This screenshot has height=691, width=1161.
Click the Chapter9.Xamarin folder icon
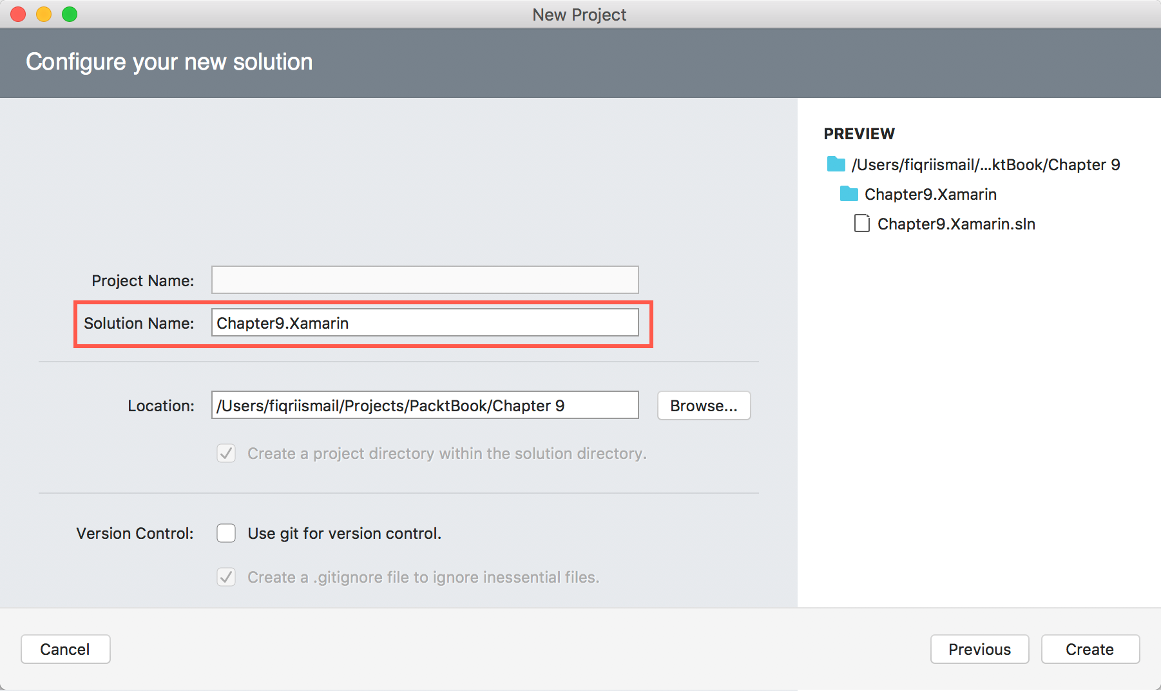849,194
